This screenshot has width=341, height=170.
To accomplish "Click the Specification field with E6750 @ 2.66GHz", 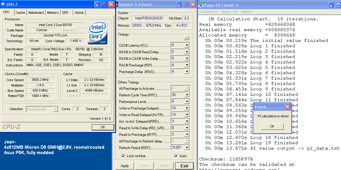I will (x=67, y=49).
